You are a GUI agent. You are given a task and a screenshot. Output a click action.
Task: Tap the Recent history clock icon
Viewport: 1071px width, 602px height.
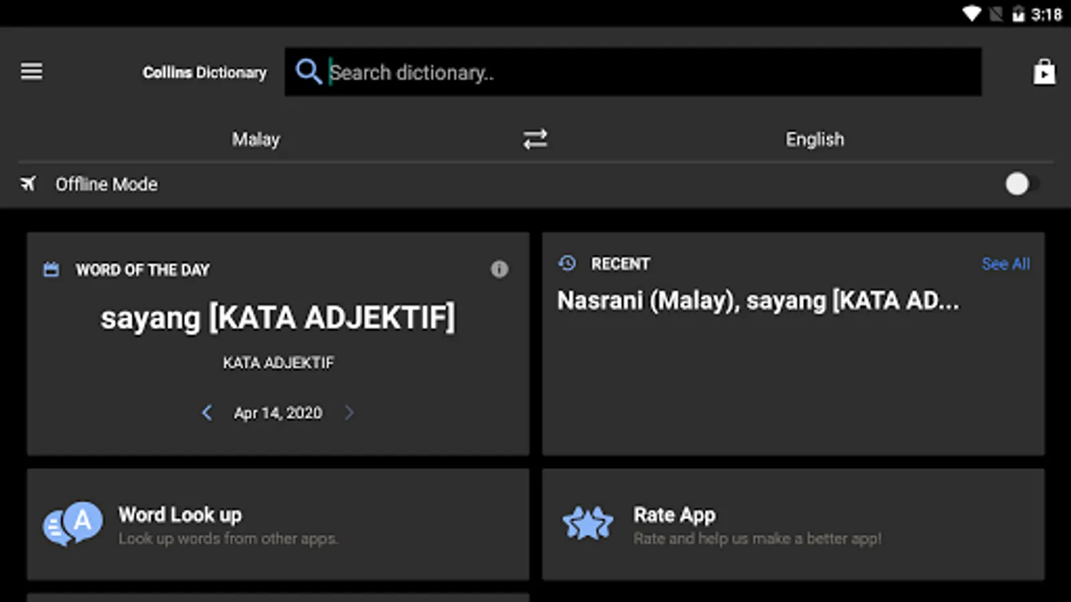(x=567, y=264)
